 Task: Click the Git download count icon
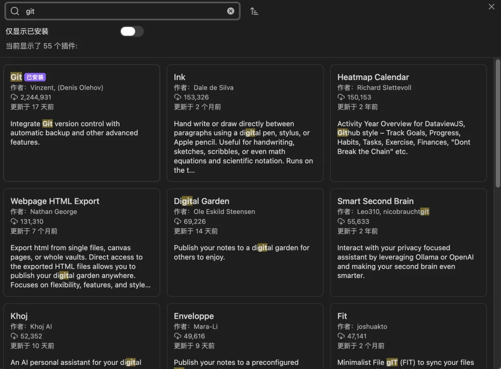[x=14, y=97]
